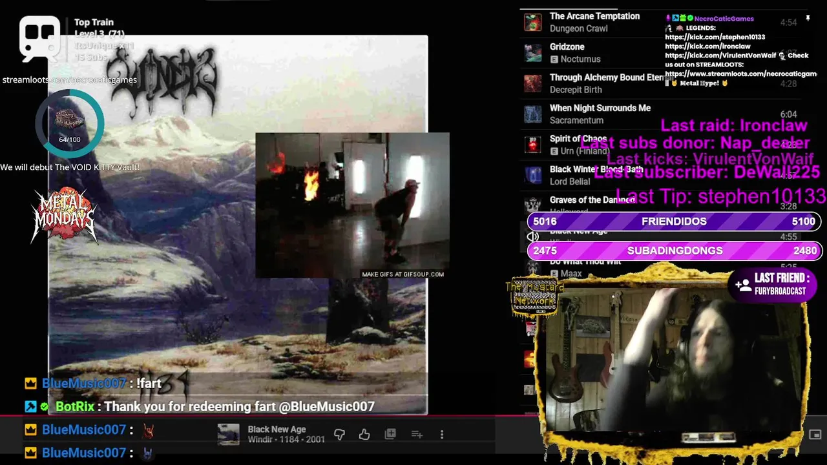This screenshot has height=465, width=827.
Task: Click the pin icon on pinned chat message
Action: coord(808,19)
